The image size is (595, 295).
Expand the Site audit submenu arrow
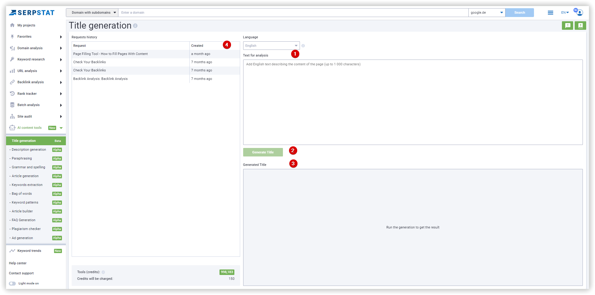click(x=61, y=116)
